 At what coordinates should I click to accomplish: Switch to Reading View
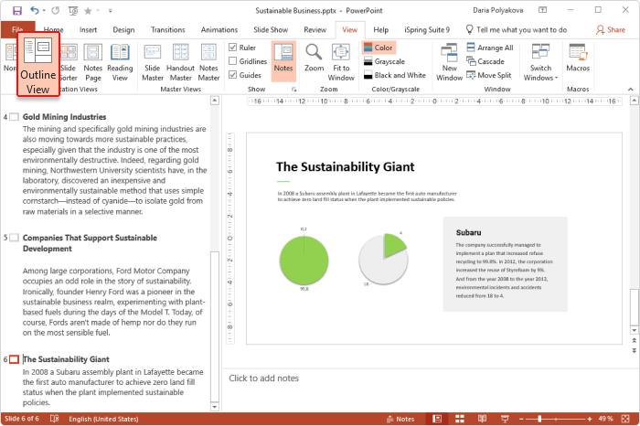[x=120, y=61]
